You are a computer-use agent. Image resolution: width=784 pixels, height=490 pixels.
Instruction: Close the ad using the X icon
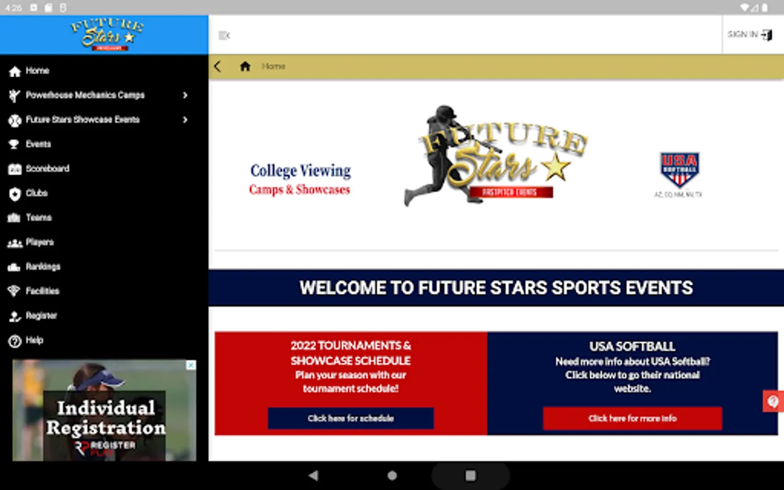click(191, 365)
